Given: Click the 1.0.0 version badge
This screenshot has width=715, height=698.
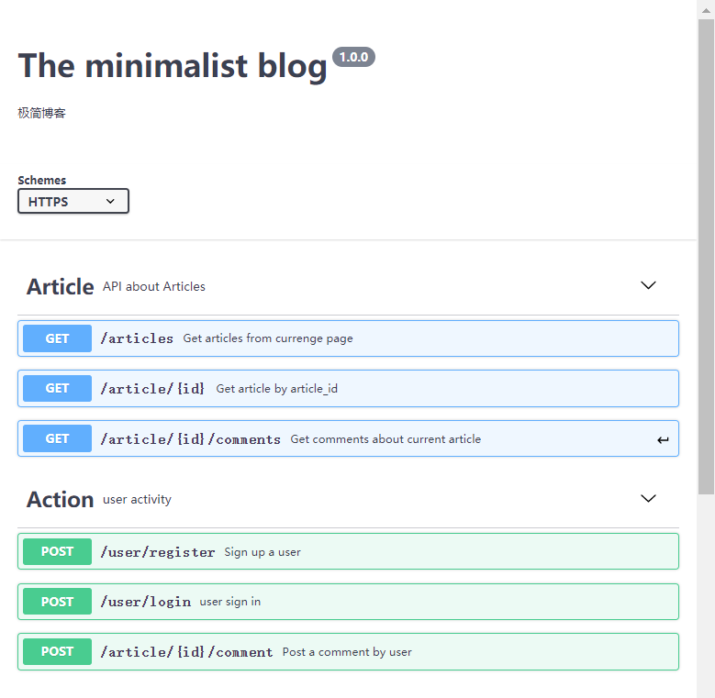Looking at the screenshot, I should (354, 57).
